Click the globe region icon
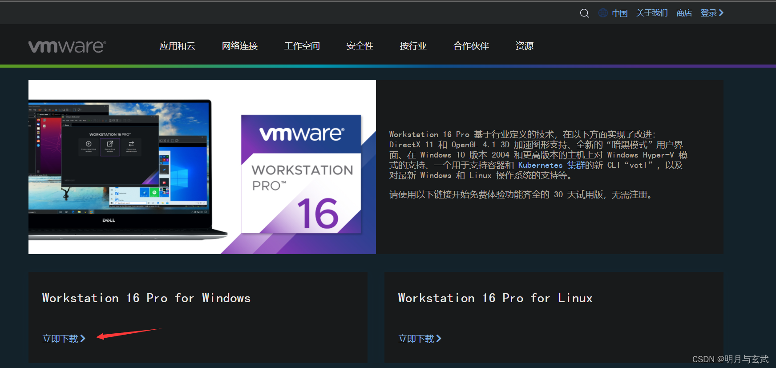 tap(603, 13)
